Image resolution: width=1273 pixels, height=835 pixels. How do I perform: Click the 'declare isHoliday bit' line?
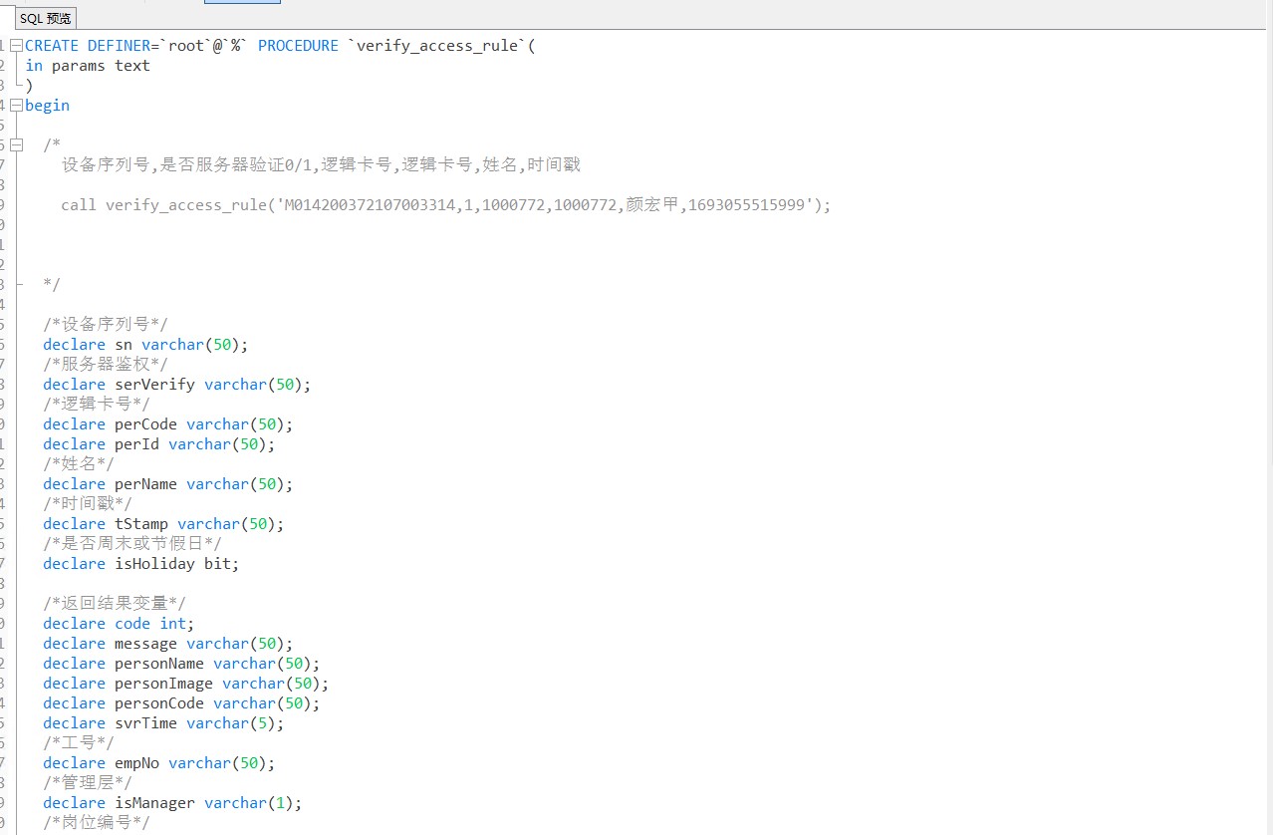click(140, 564)
